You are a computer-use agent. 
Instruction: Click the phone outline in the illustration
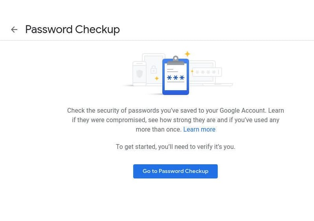(x=135, y=65)
